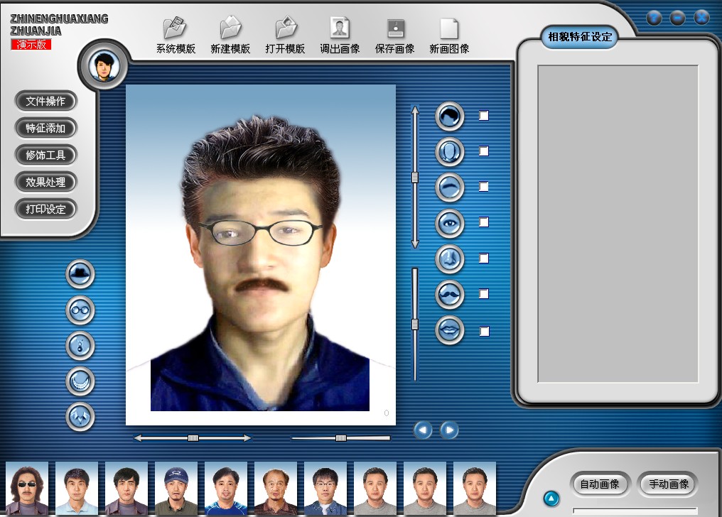Open the 效果处理 menu

(x=45, y=183)
